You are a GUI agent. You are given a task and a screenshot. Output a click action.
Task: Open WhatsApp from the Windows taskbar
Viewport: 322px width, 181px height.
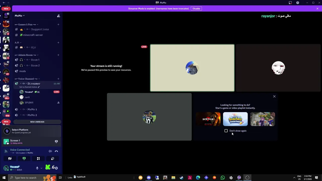[x=223, y=178]
